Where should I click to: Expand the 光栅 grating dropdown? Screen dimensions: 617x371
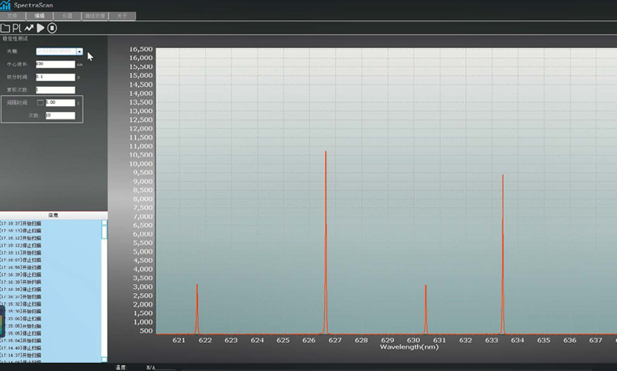point(79,52)
